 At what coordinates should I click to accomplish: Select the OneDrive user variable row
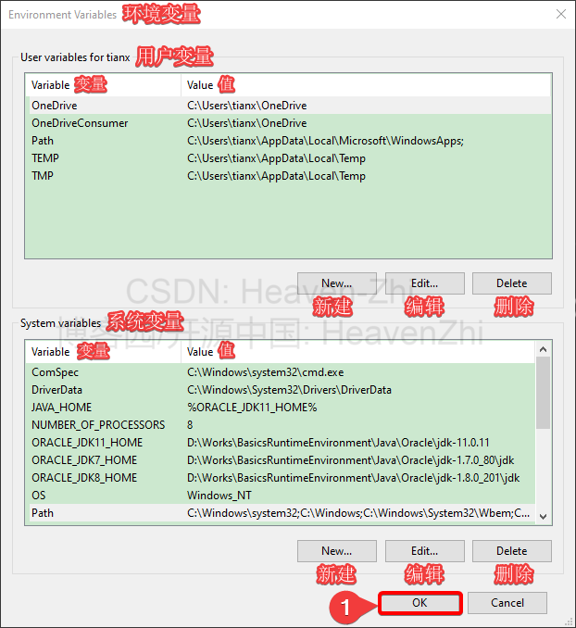(288, 106)
